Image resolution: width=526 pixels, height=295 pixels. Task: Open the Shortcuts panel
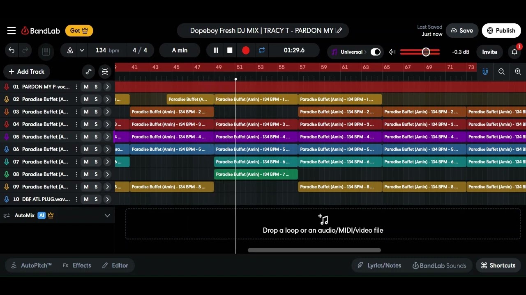point(498,265)
